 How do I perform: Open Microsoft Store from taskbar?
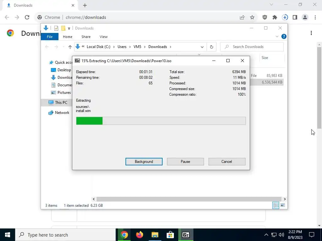(x=170, y=235)
